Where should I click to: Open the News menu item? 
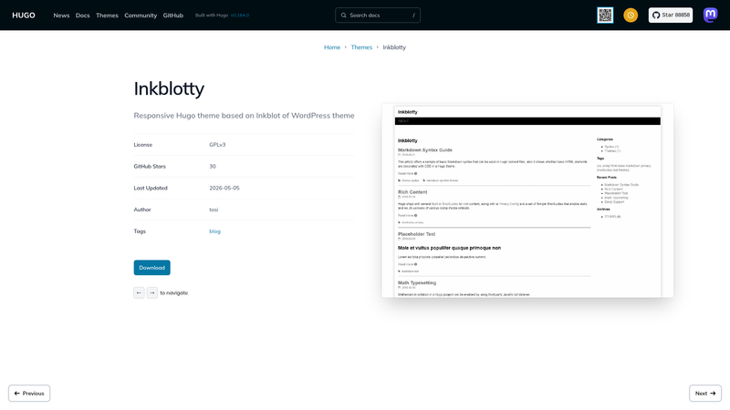(61, 15)
